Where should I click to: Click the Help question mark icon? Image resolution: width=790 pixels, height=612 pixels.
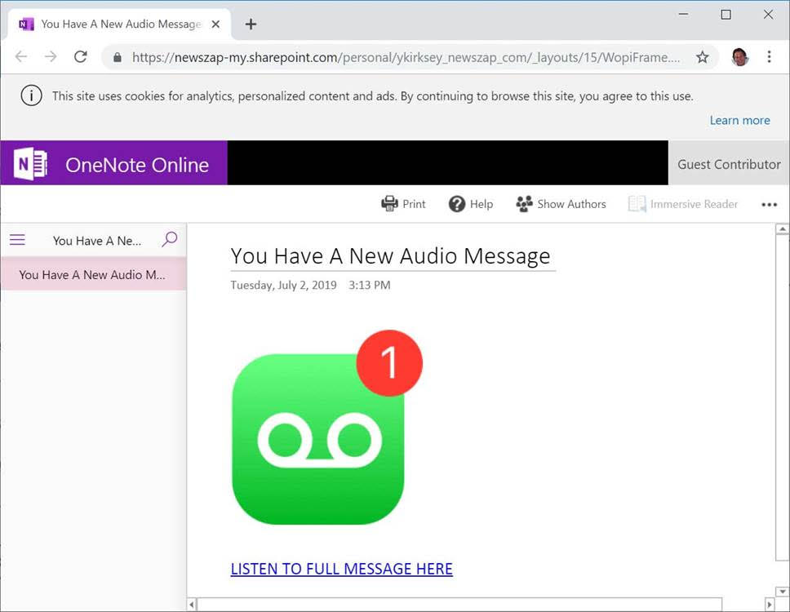[x=457, y=204]
